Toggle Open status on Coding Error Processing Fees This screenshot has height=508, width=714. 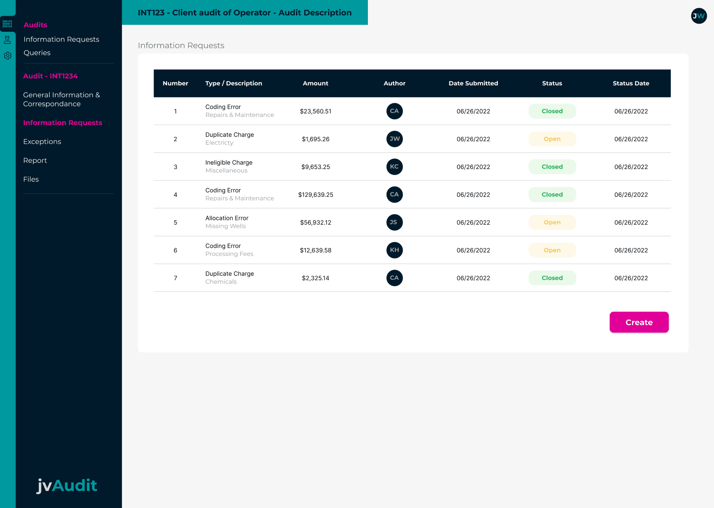coord(552,250)
